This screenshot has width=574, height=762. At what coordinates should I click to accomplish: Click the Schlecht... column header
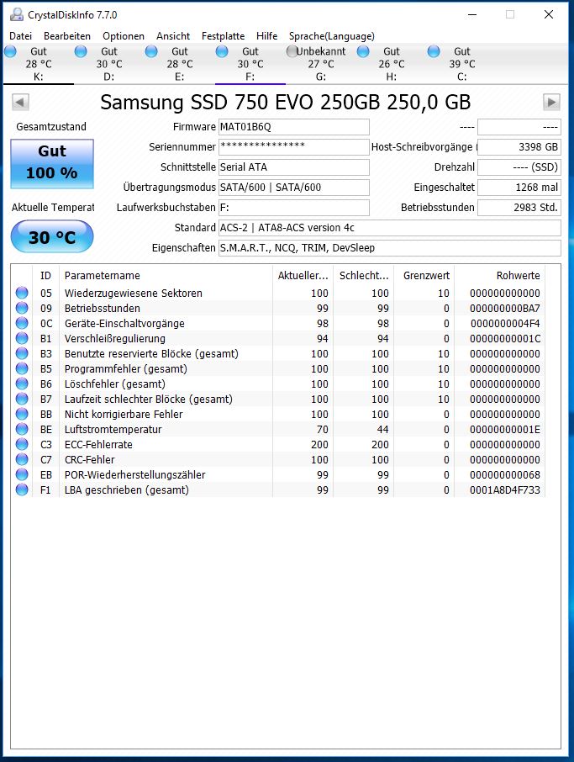(364, 275)
